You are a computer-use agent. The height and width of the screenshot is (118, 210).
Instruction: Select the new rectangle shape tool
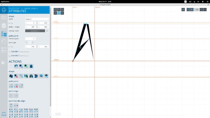pos(55,9)
